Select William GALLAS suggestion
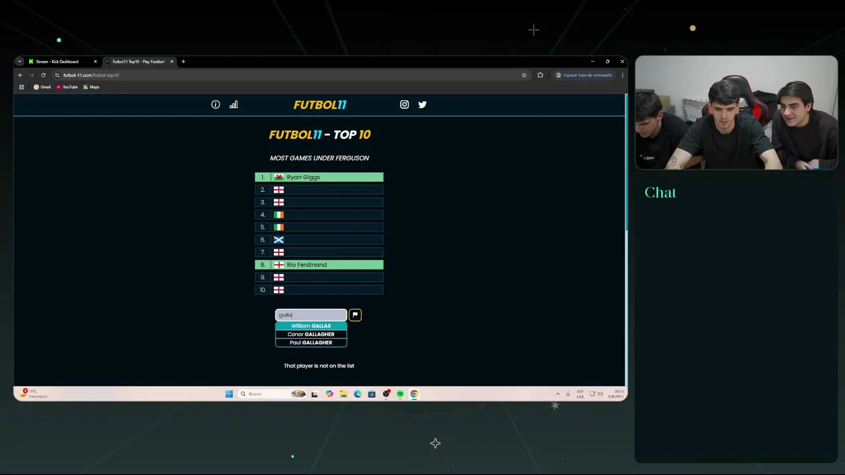Screen dimensions: 845x475 (x=311, y=326)
